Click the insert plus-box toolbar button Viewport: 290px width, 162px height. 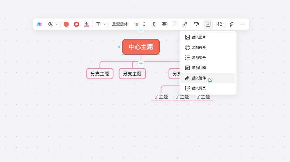(208, 24)
